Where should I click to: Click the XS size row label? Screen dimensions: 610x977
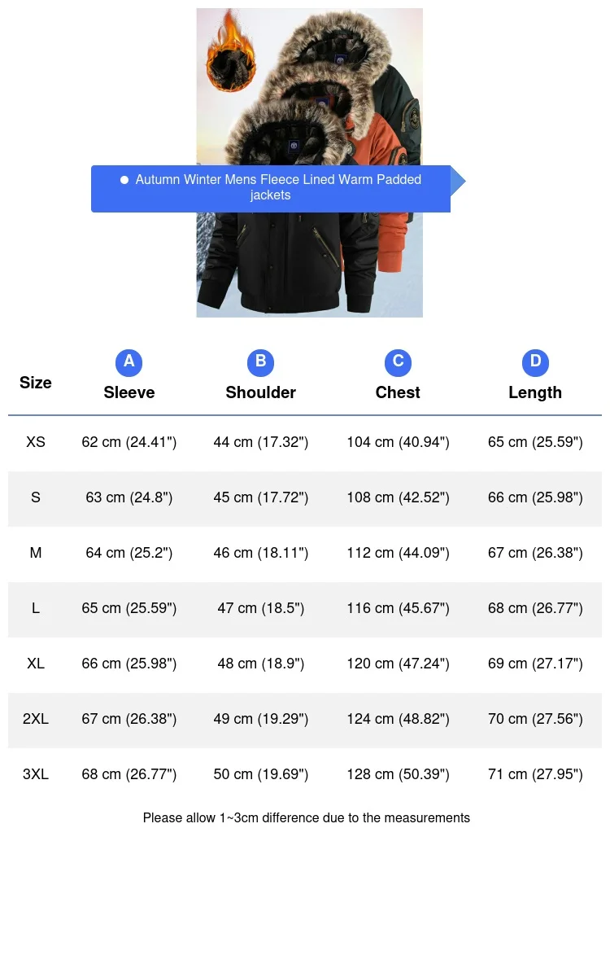tap(36, 442)
